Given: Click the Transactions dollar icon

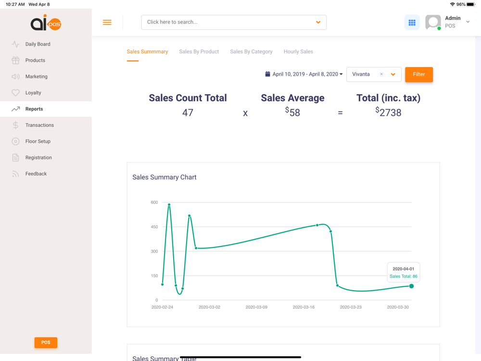Looking at the screenshot, I should tap(15, 125).
